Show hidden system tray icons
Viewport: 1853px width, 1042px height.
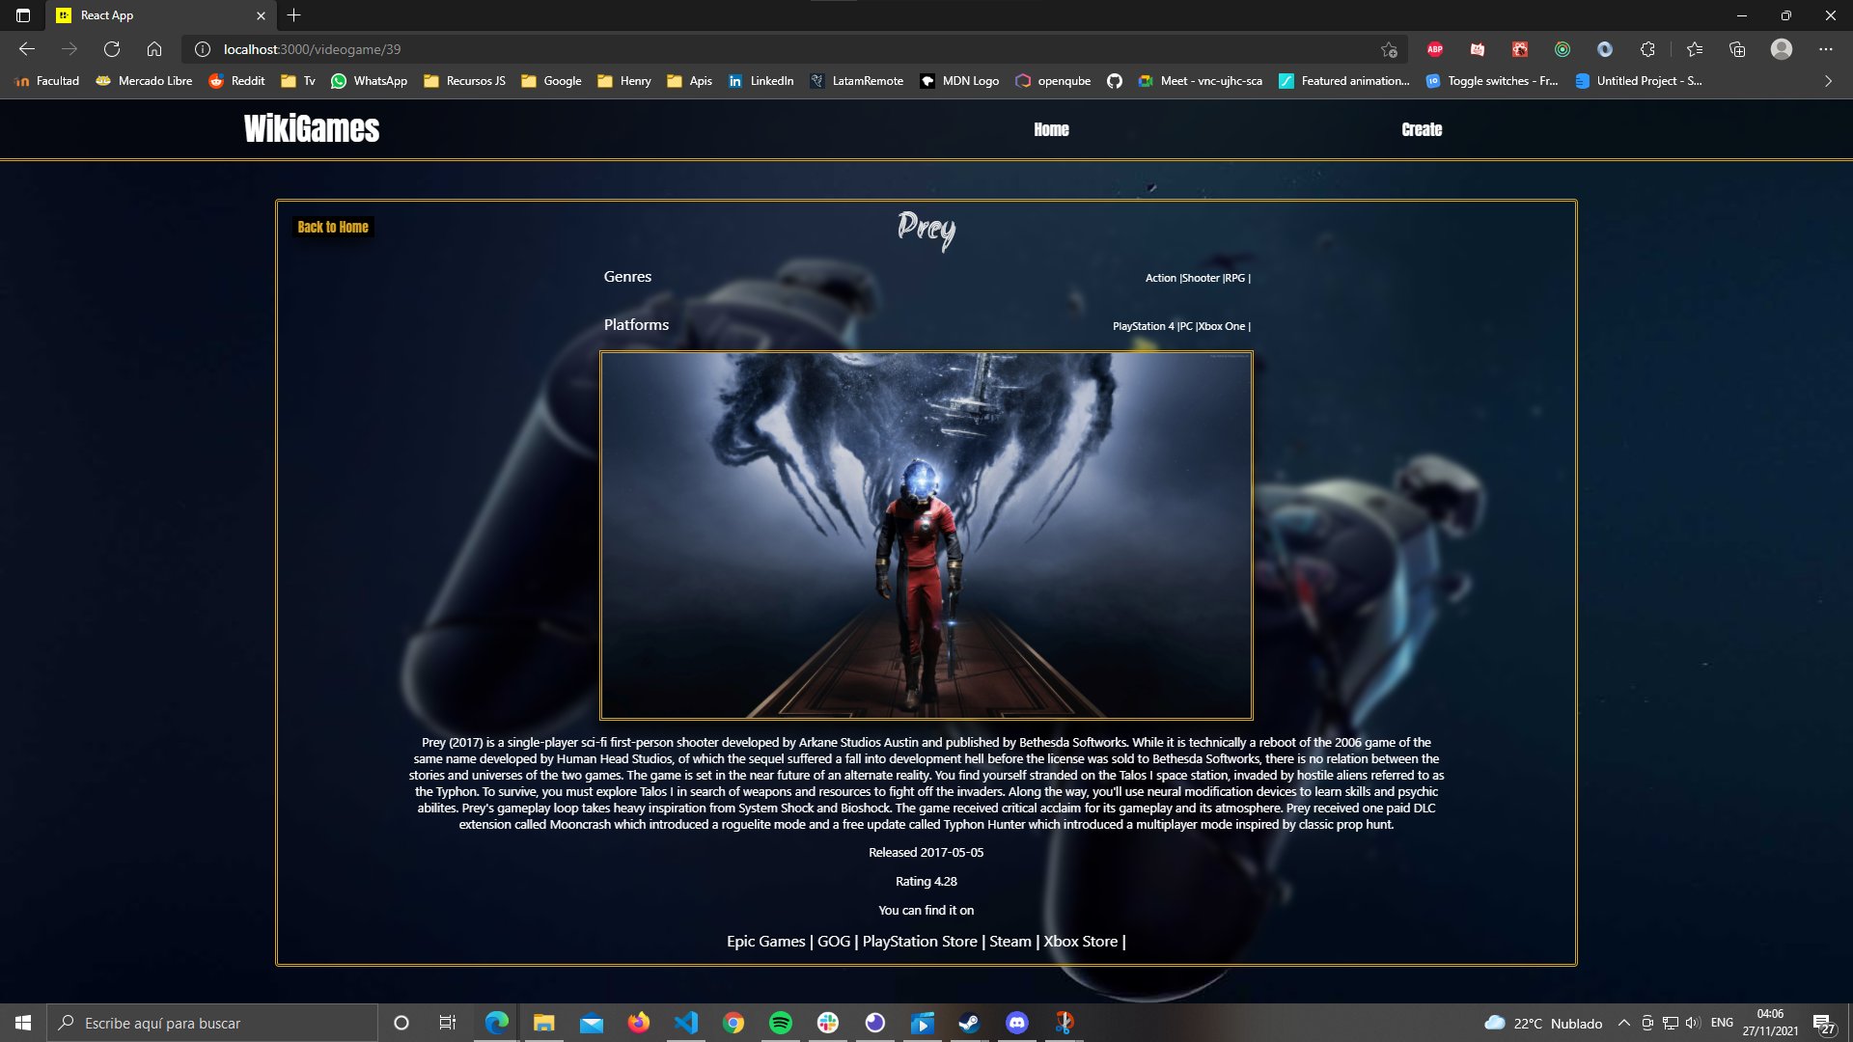tap(1623, 1023)
